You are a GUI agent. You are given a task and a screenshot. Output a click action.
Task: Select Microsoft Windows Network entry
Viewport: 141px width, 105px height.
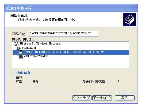[x=40, y=43]
